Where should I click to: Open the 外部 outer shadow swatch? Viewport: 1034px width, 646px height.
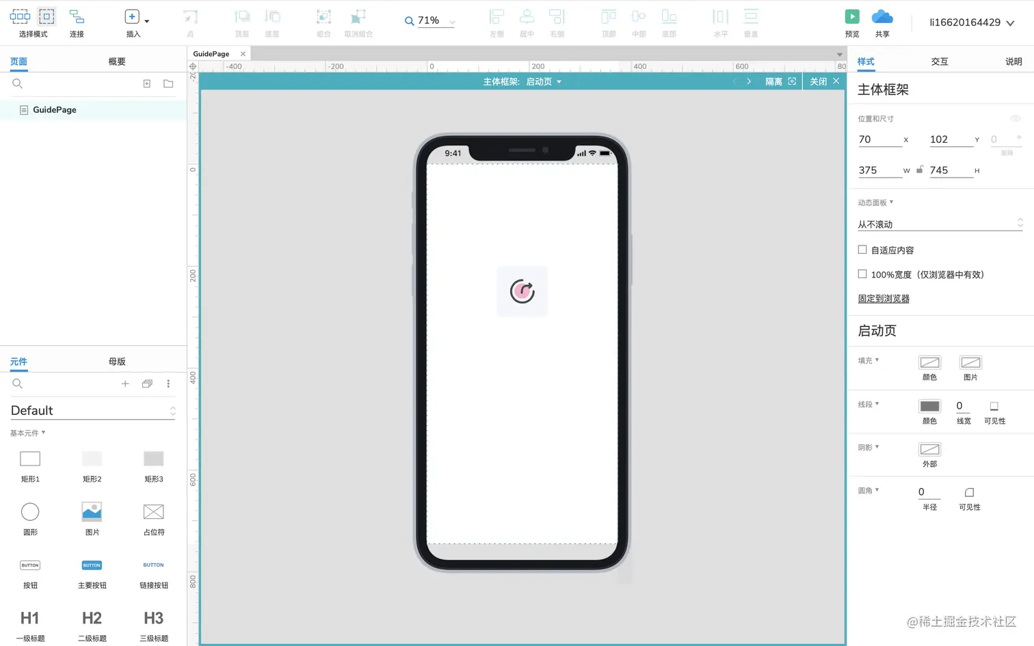pyautogui.click(x=929, y=449)
